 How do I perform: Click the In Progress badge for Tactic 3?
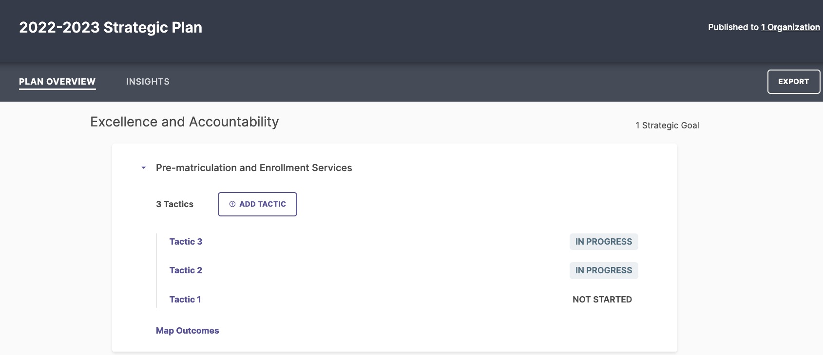604,242
